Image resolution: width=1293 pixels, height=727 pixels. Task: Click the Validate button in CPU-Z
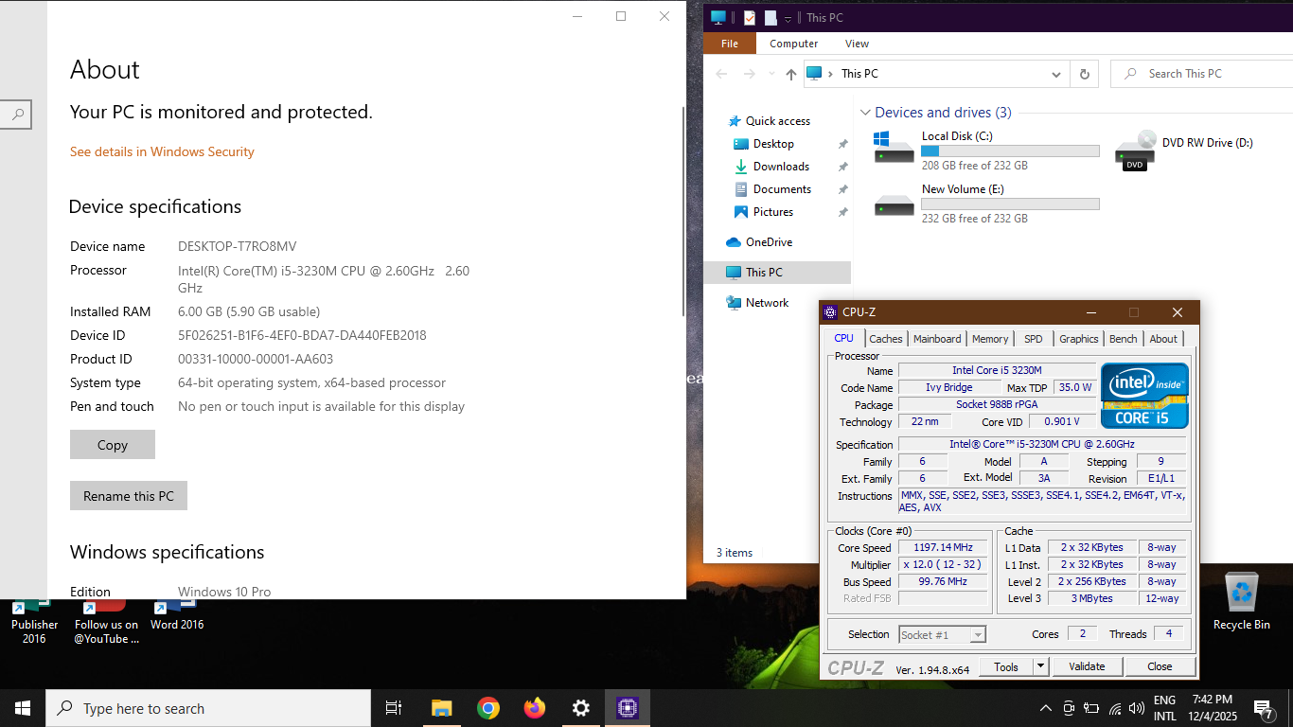pos(1087,666)
